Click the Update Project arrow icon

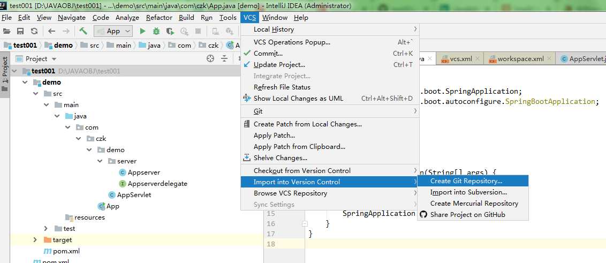247,65
